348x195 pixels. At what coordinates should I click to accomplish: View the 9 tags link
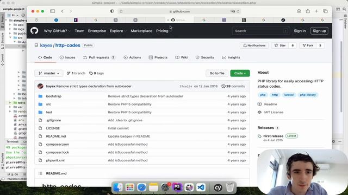(97, 73)
